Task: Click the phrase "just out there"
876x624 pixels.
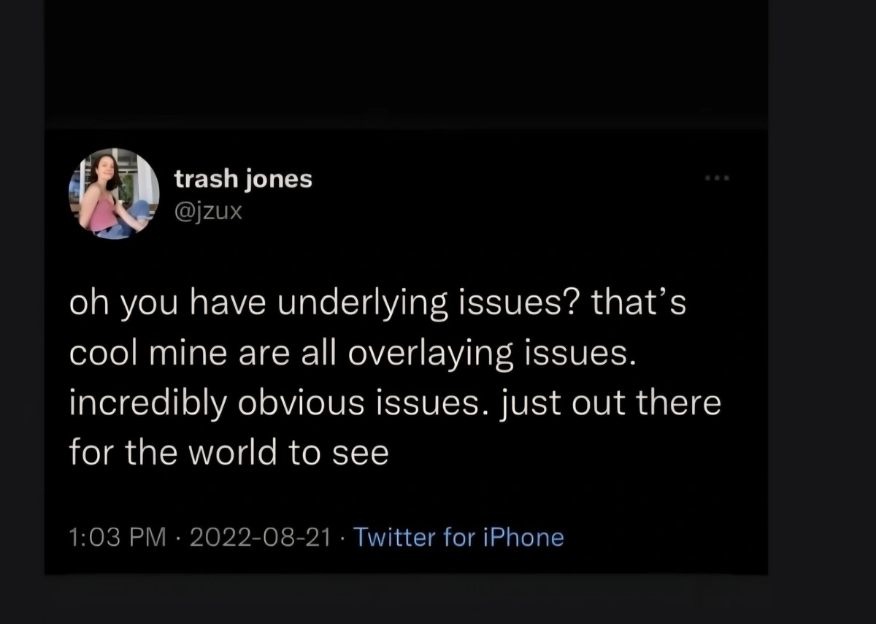Action: 610,403
